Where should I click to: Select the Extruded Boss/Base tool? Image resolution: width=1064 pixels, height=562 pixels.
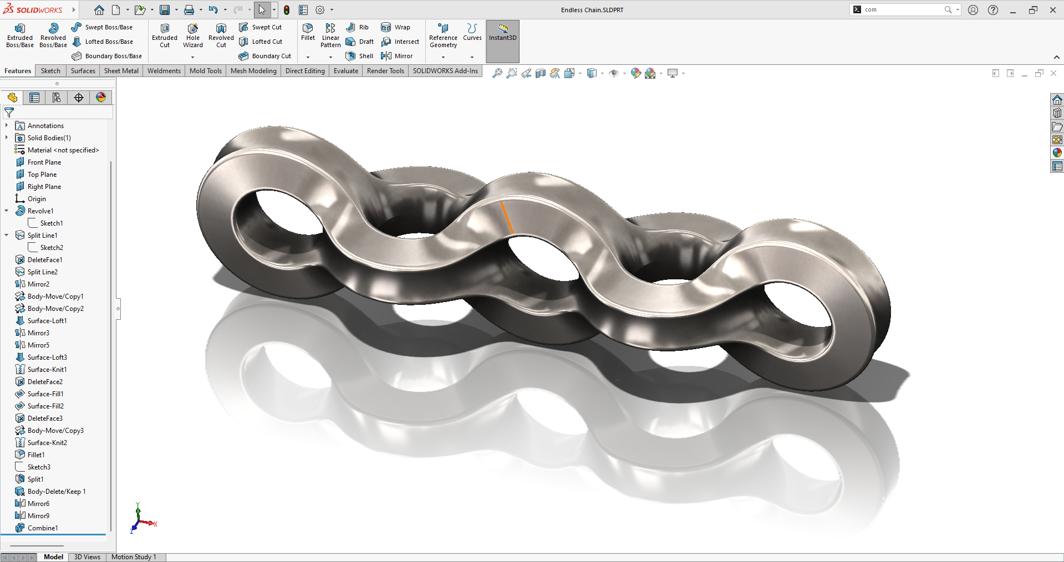coord(20,35)
